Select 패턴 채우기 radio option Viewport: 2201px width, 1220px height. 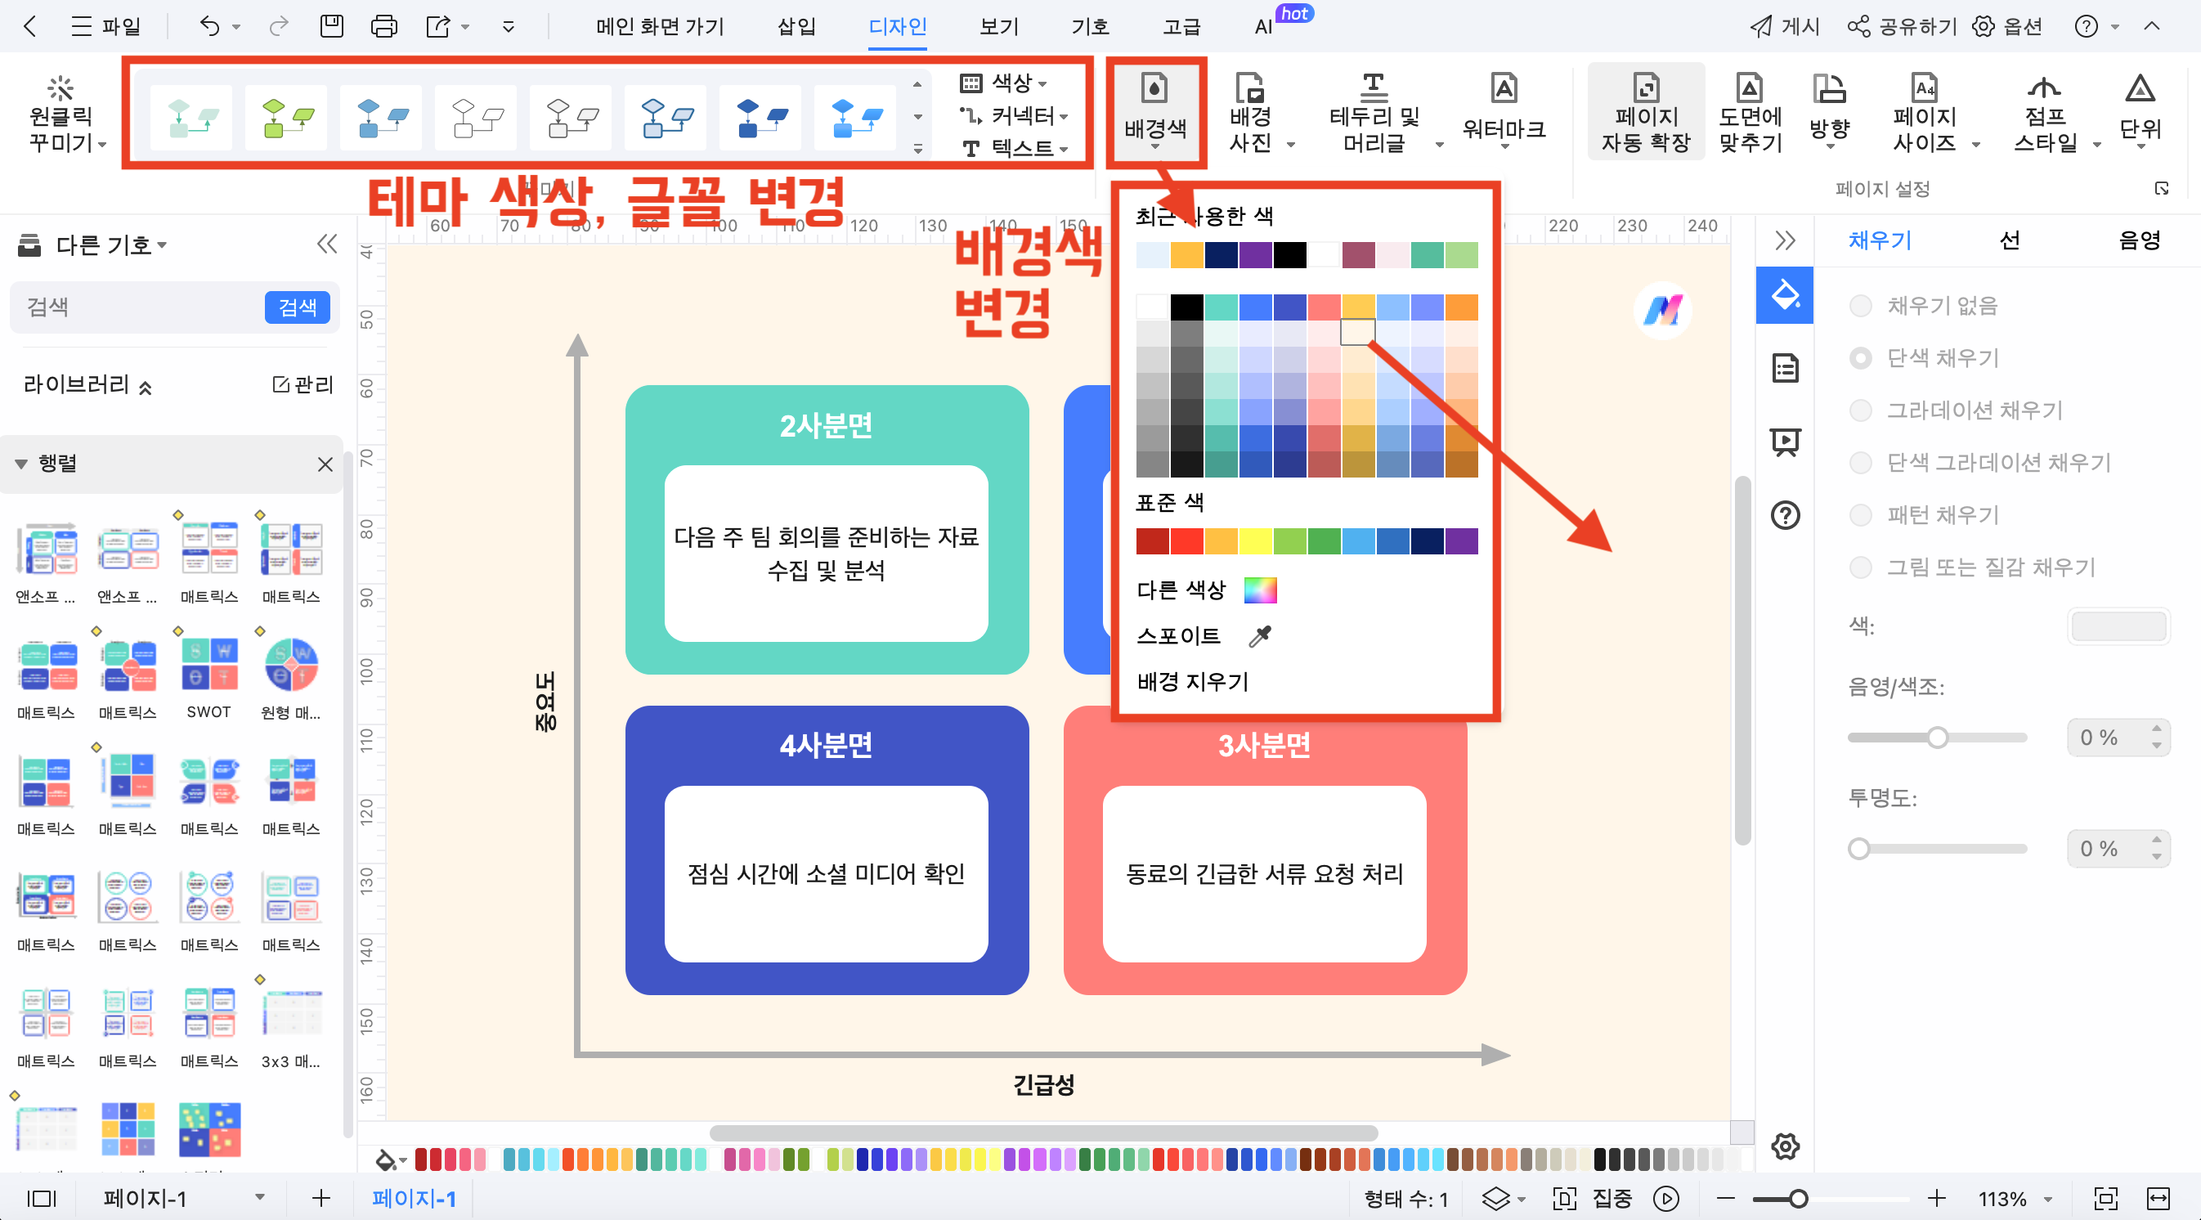pyautogui.click(x=1859, y=515)
